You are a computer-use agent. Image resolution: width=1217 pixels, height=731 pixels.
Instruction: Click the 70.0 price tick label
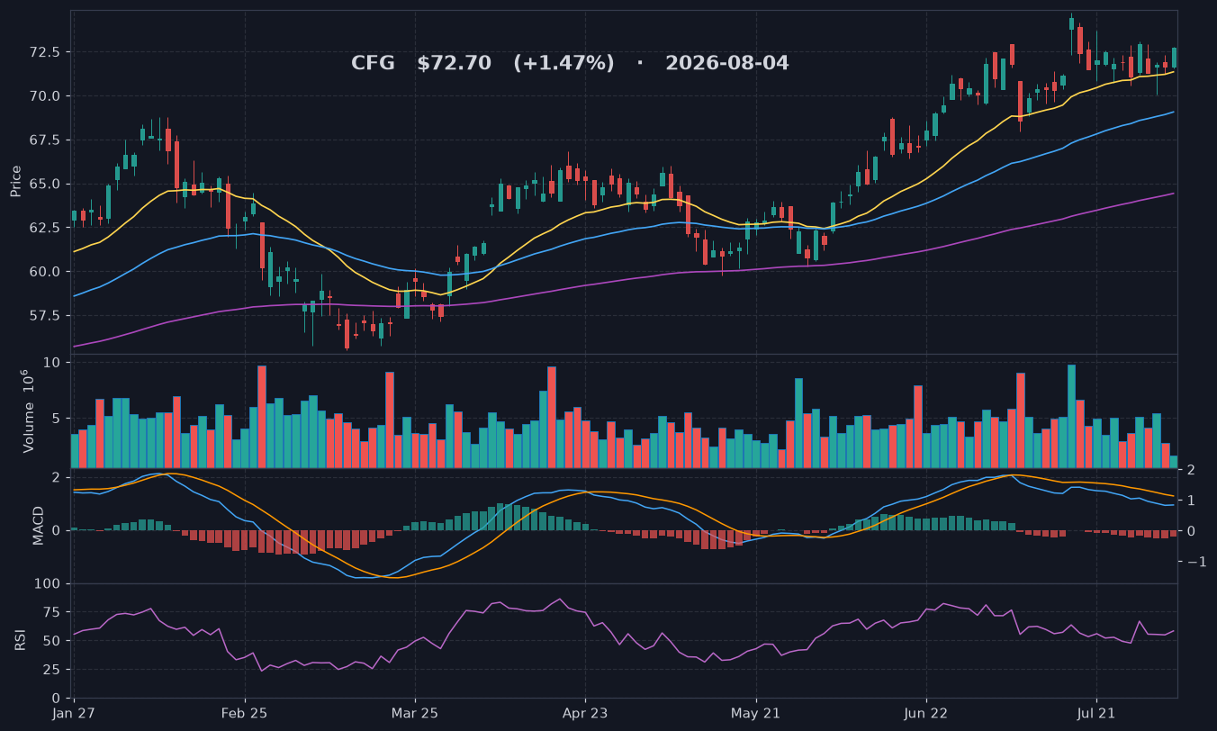pos(46,96)
